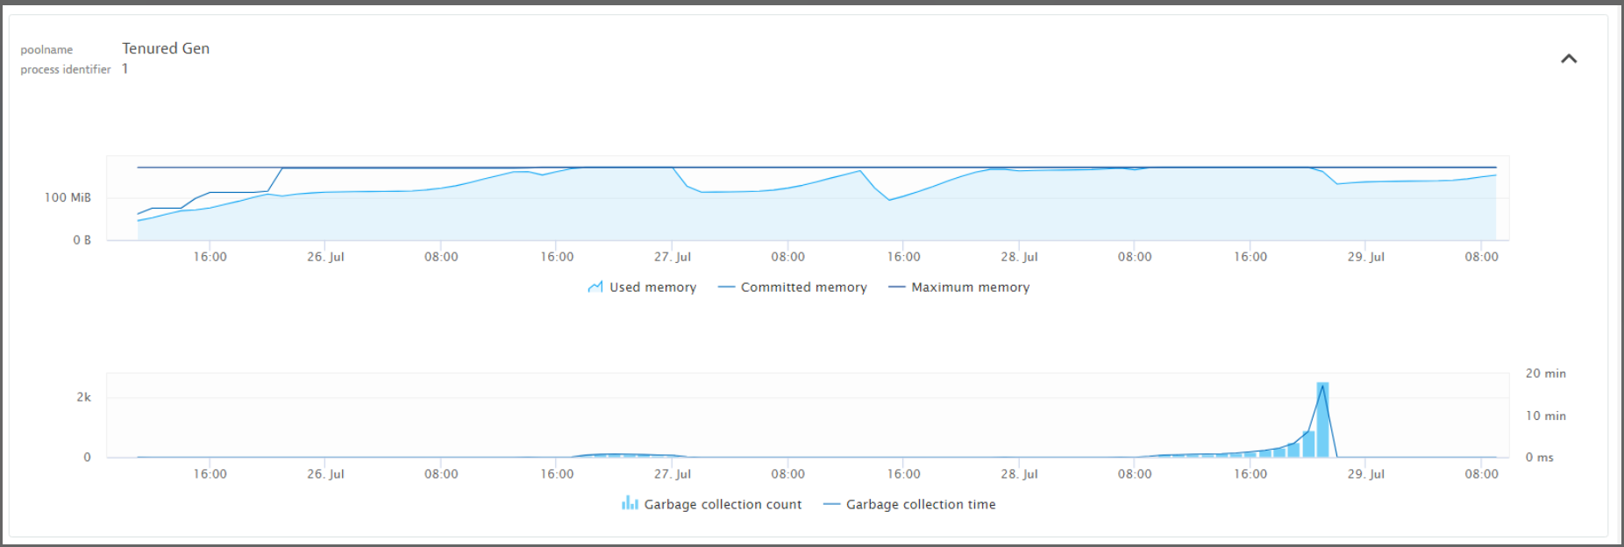Toggle the Used memory series off

coord(651,287)
